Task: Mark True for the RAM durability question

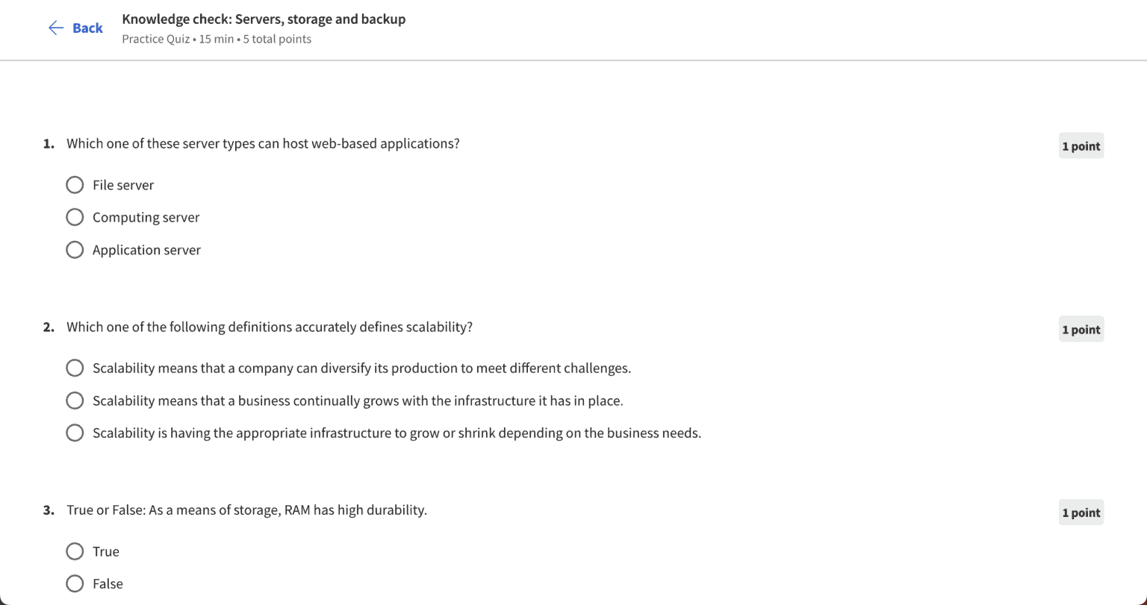Action: click(x=75, y=551)
